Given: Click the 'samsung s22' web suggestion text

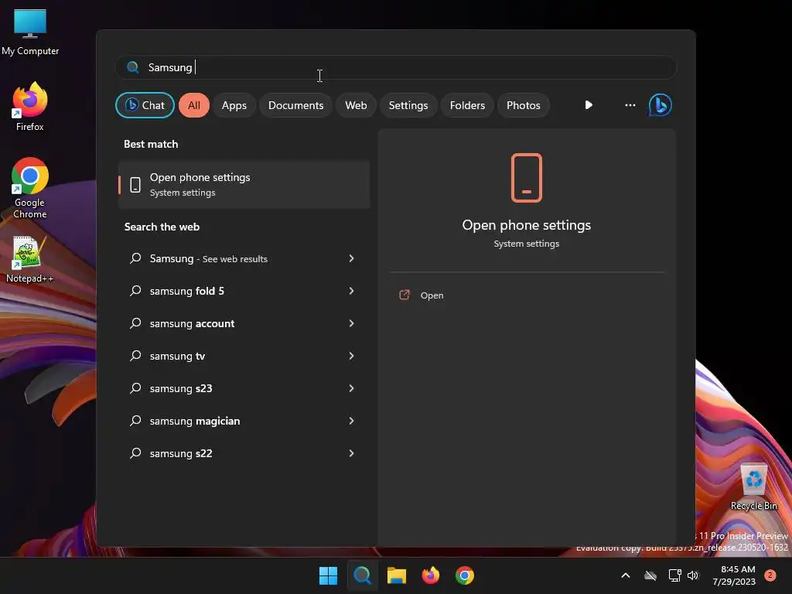Looking at the screenshot, I should [181, 453].
